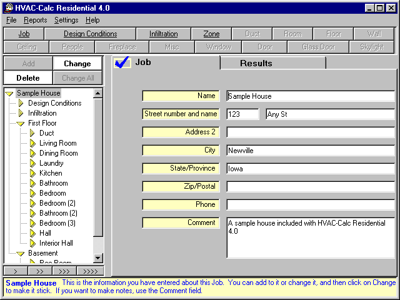
Task: Click the single arrow expand-level button
Action: (16, 271)
